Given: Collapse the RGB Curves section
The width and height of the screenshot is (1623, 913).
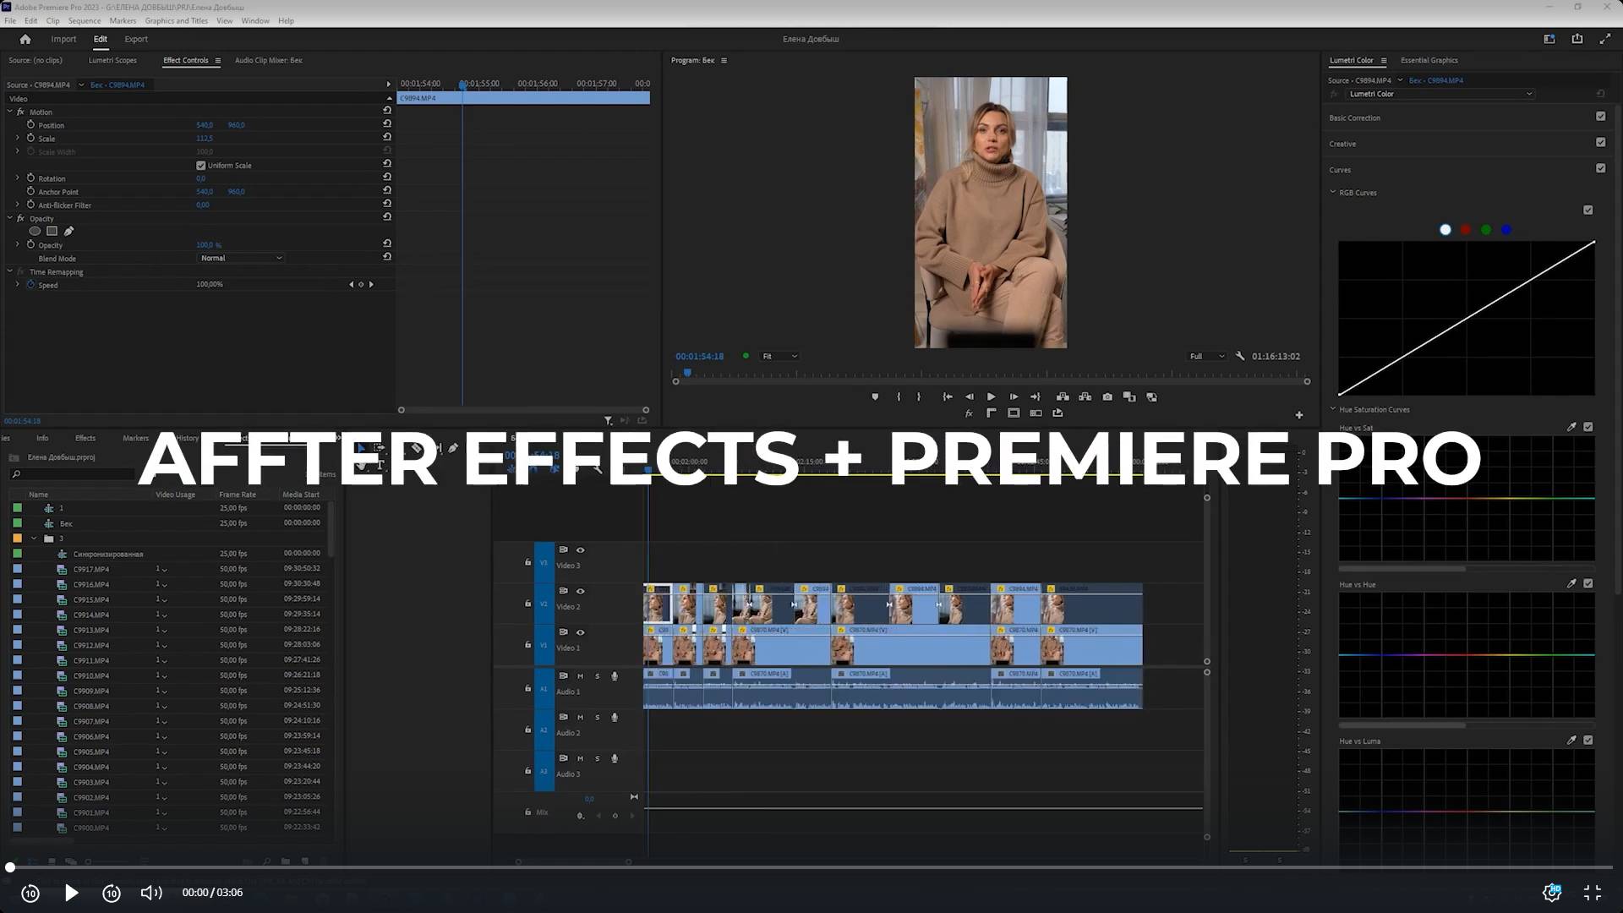Looking at the screenshot, I should point(1333,193).
